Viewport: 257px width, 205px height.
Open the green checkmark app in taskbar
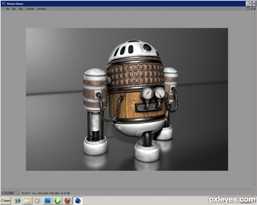(57, 201)
